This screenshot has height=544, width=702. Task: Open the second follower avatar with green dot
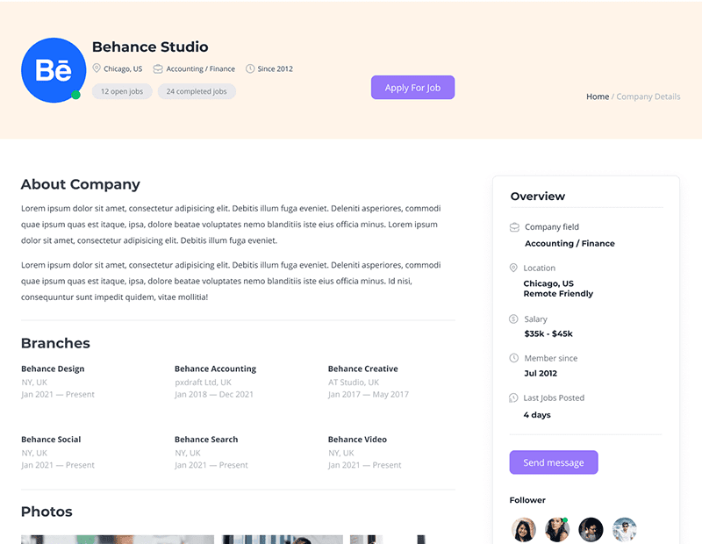pyautogui.click(x=557, y=530)
